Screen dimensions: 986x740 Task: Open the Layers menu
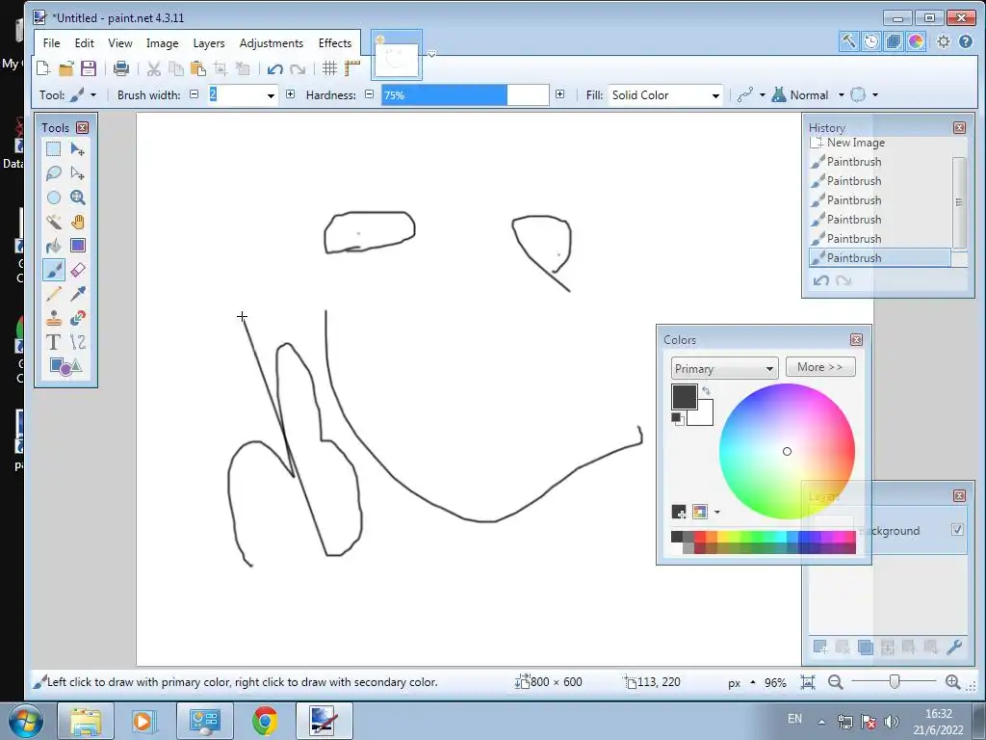pos(209,42)
